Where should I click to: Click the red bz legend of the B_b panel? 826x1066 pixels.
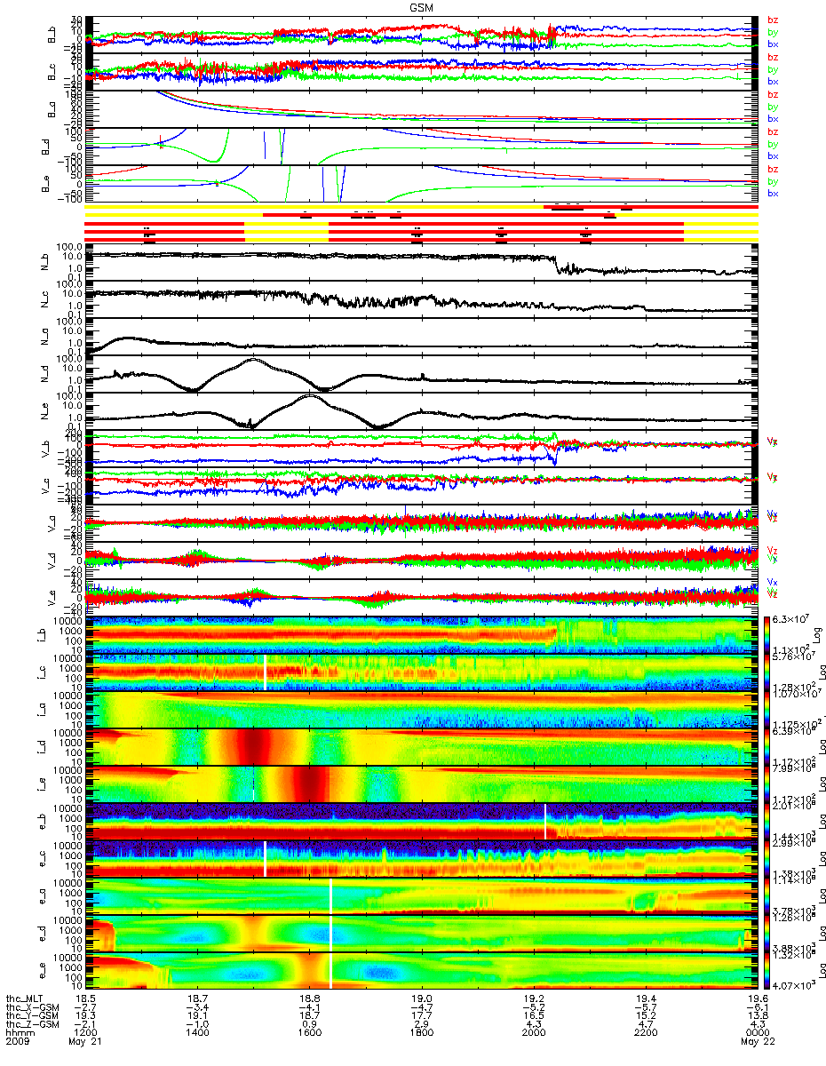(x=773, y=20)
